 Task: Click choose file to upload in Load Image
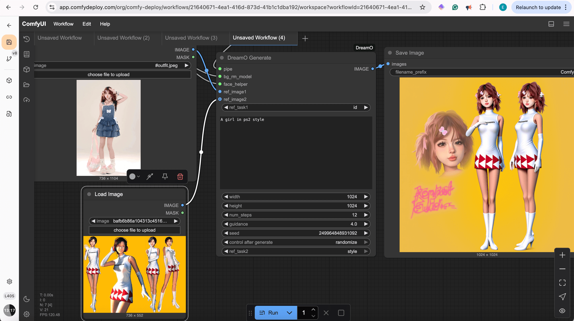(x=134, y=230)
